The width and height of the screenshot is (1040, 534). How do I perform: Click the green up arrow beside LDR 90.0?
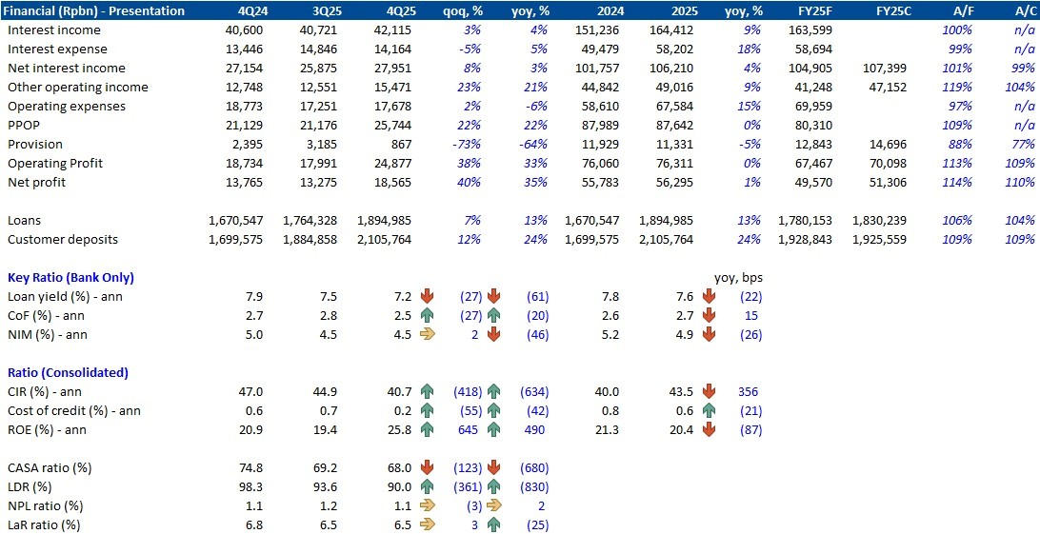click(x=428, y=486)
